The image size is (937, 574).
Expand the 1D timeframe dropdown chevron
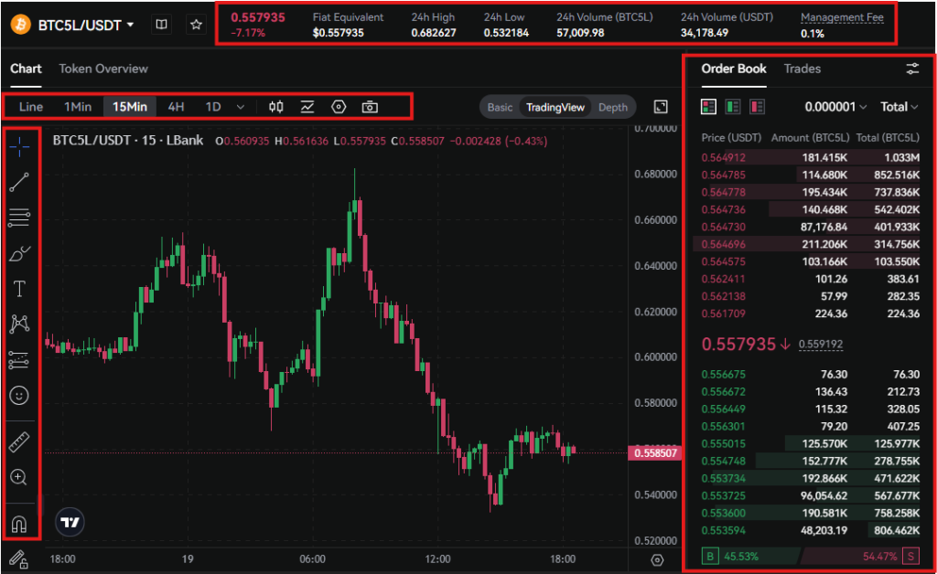pos(239,107)
